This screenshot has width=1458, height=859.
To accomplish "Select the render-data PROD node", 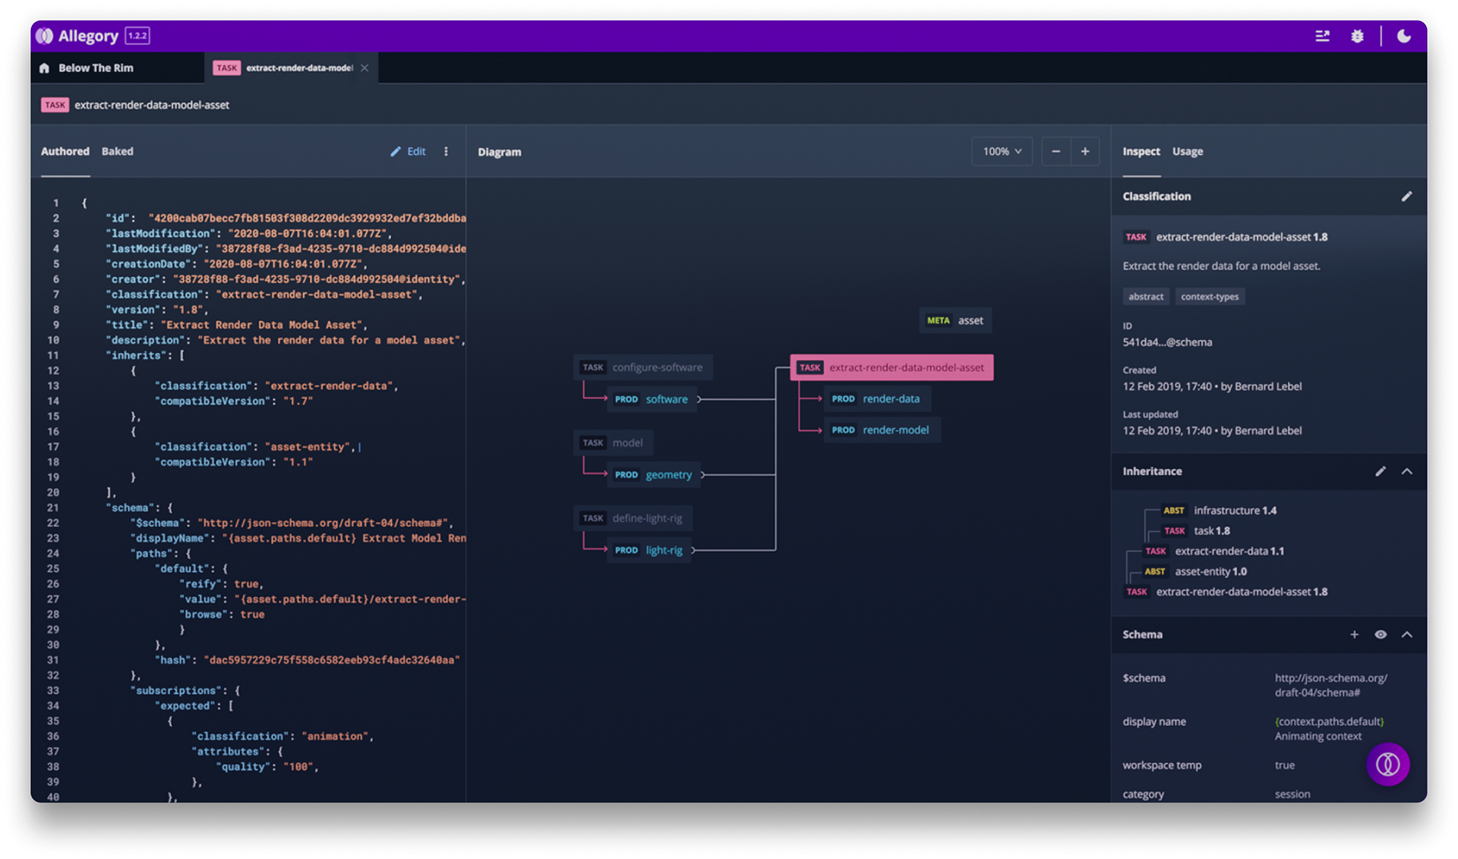I will click(877, 398).
